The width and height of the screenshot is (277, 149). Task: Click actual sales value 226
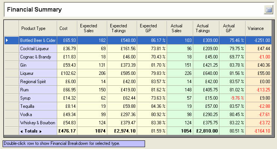pyautogui.click(x=180, y=73)
